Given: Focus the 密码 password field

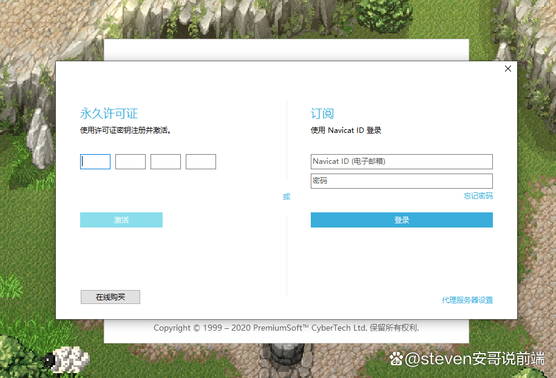Looking at the screenshot, I should (401, 181).
